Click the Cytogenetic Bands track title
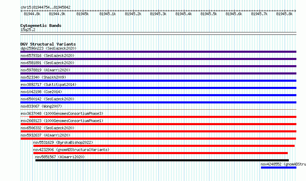This screenshot has height=181, width=306. click(41, 26)
